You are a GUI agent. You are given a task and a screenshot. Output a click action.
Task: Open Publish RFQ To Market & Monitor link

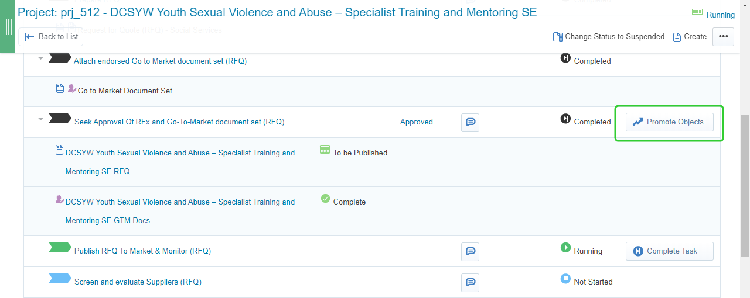[142, 251]
